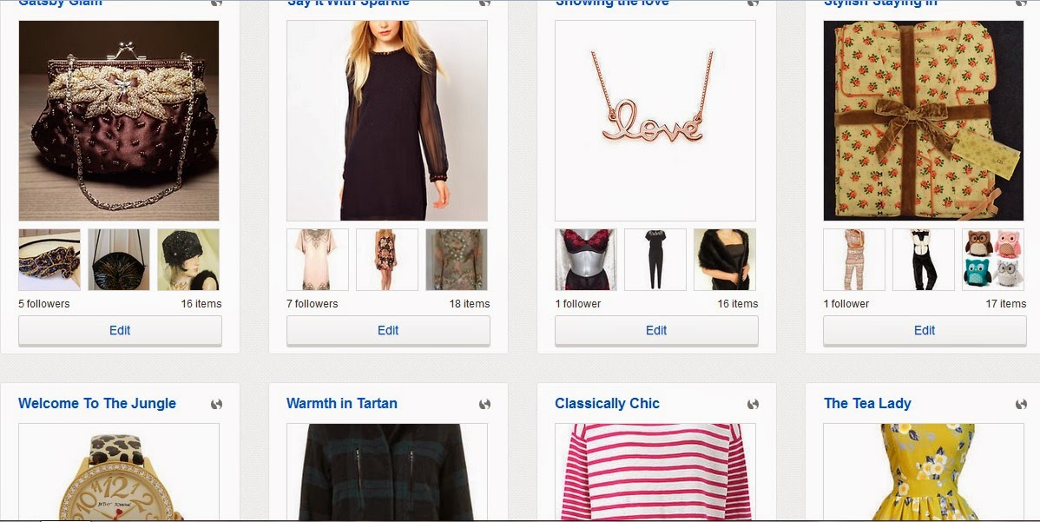
Task: Open the Welcome To The Jungle collection title
Action: (97, 403)
